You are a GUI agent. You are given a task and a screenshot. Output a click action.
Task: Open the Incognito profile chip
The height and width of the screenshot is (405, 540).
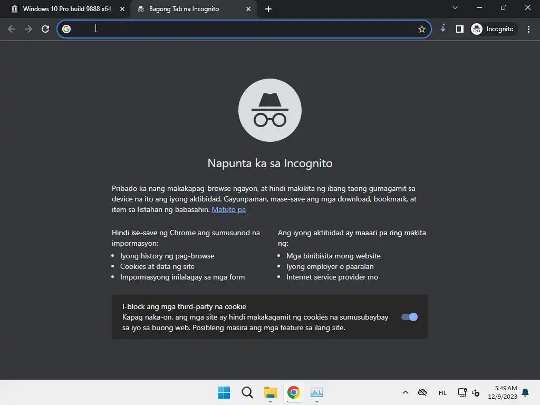coord(493,29)
